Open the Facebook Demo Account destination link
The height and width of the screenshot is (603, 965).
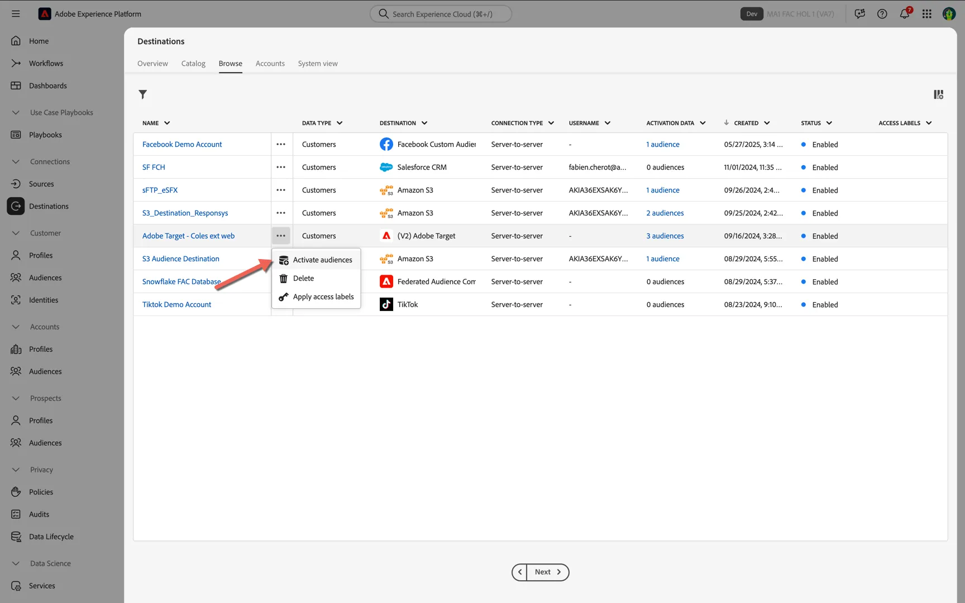pos(182,144)
